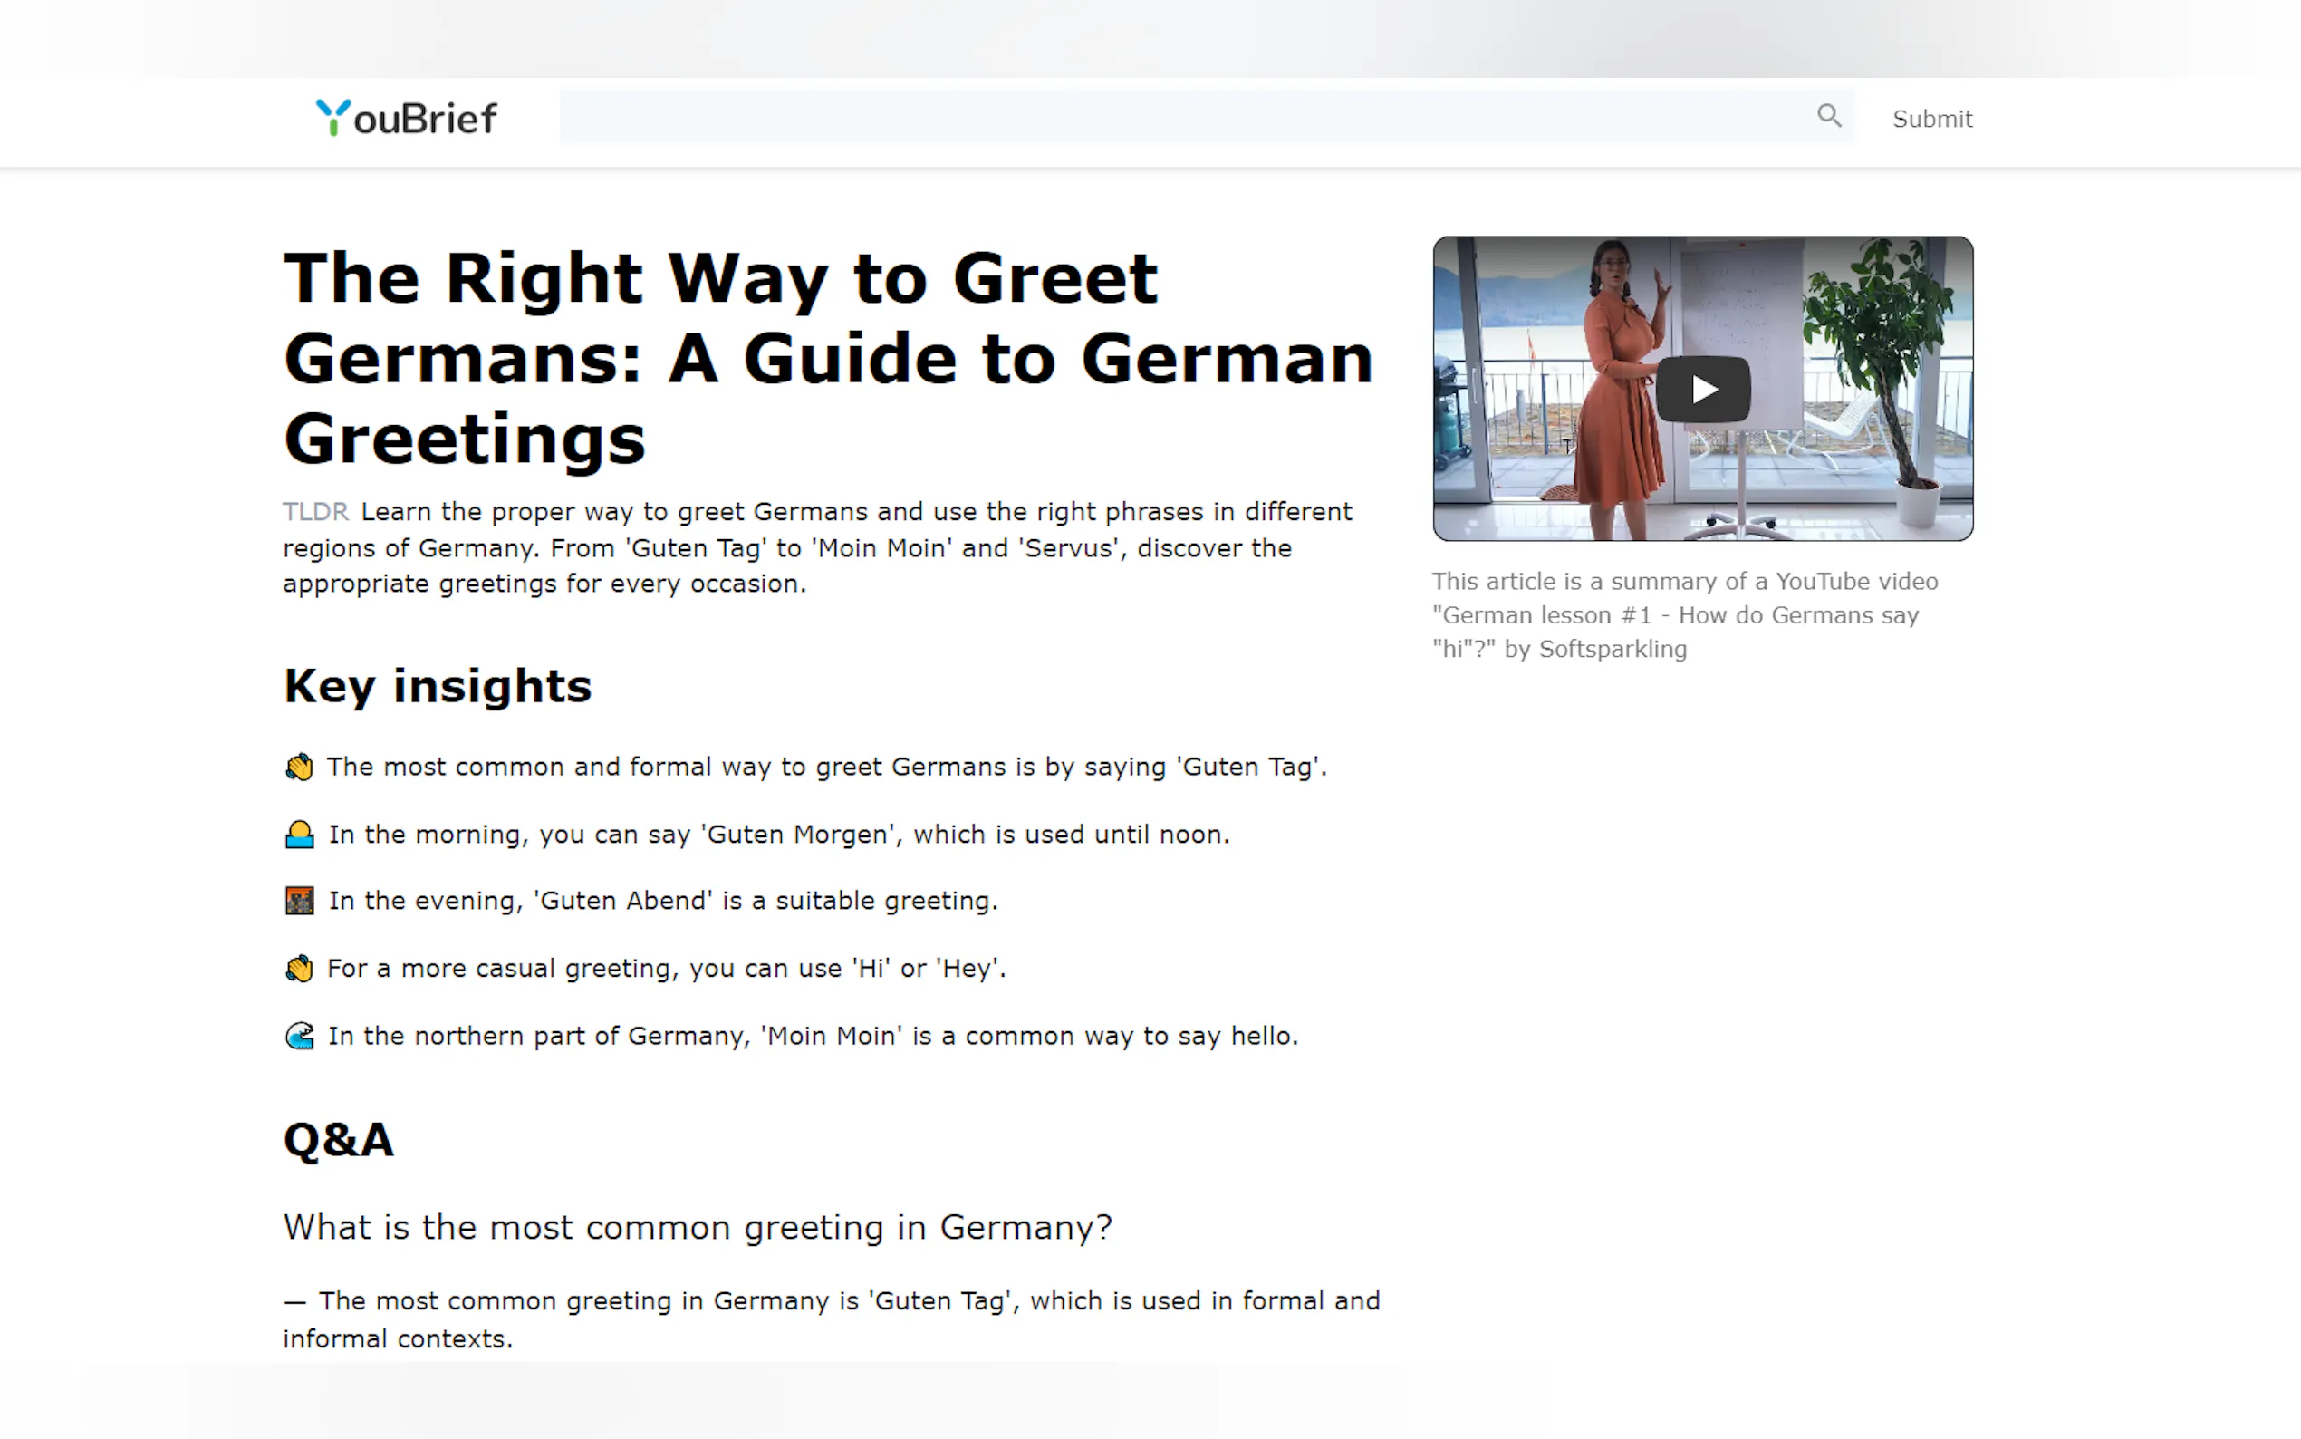Click the clapping emoji beside 'Guten Tag' insight
2301x1439 pixels.
299,768
